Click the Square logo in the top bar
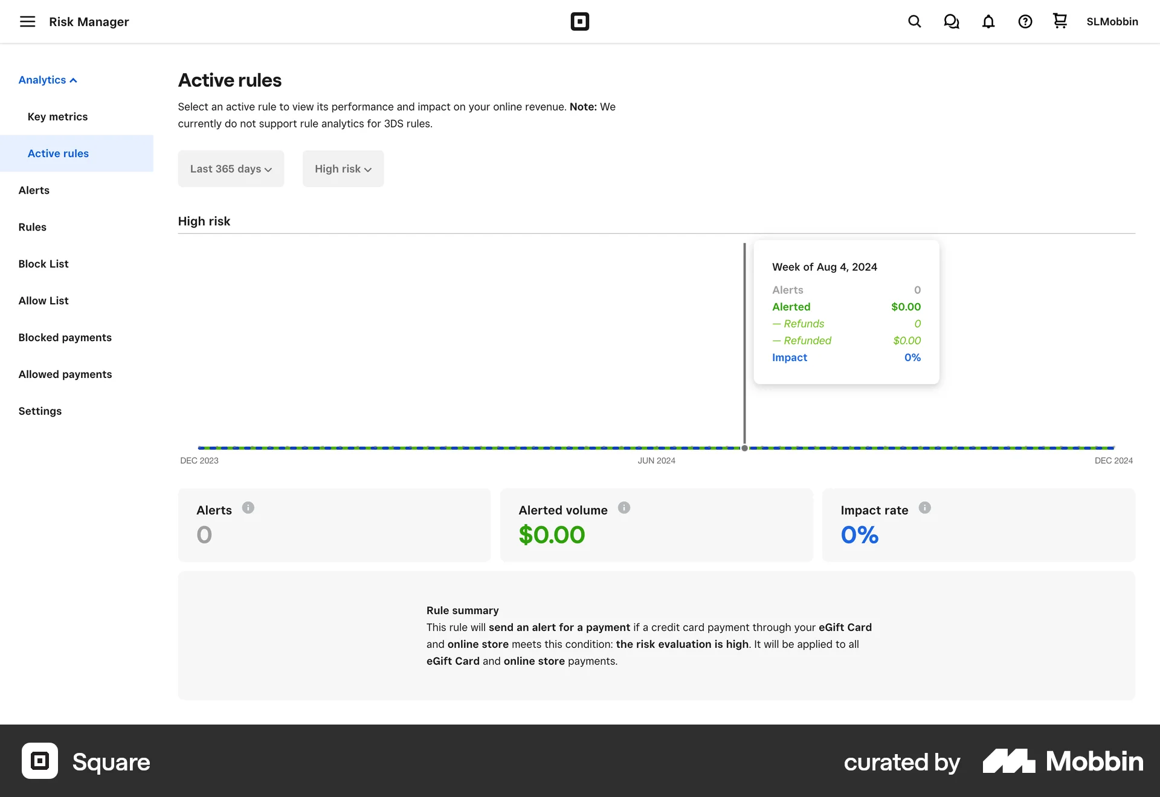The image size is (1160, 797). 580,21
